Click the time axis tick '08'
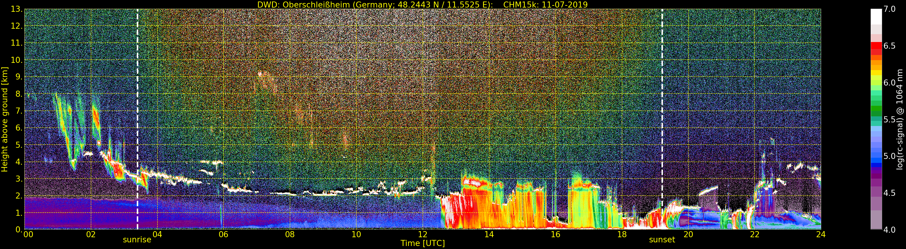The image size is (906, 249). click(290, 234)
